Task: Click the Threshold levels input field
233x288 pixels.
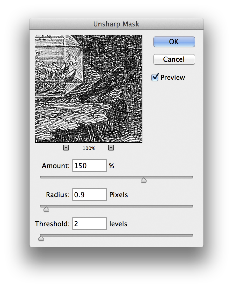Action: (x=90, y=224)
